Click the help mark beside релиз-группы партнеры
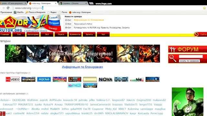The image size is (207, 116). tap(29, 73)
